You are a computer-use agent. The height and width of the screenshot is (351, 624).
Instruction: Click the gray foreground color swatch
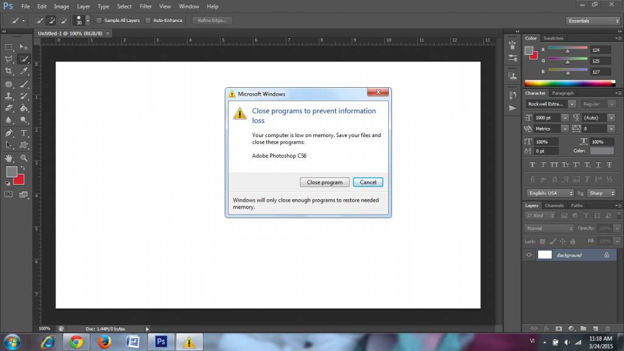pyautogui.click(x=11, y=171)
